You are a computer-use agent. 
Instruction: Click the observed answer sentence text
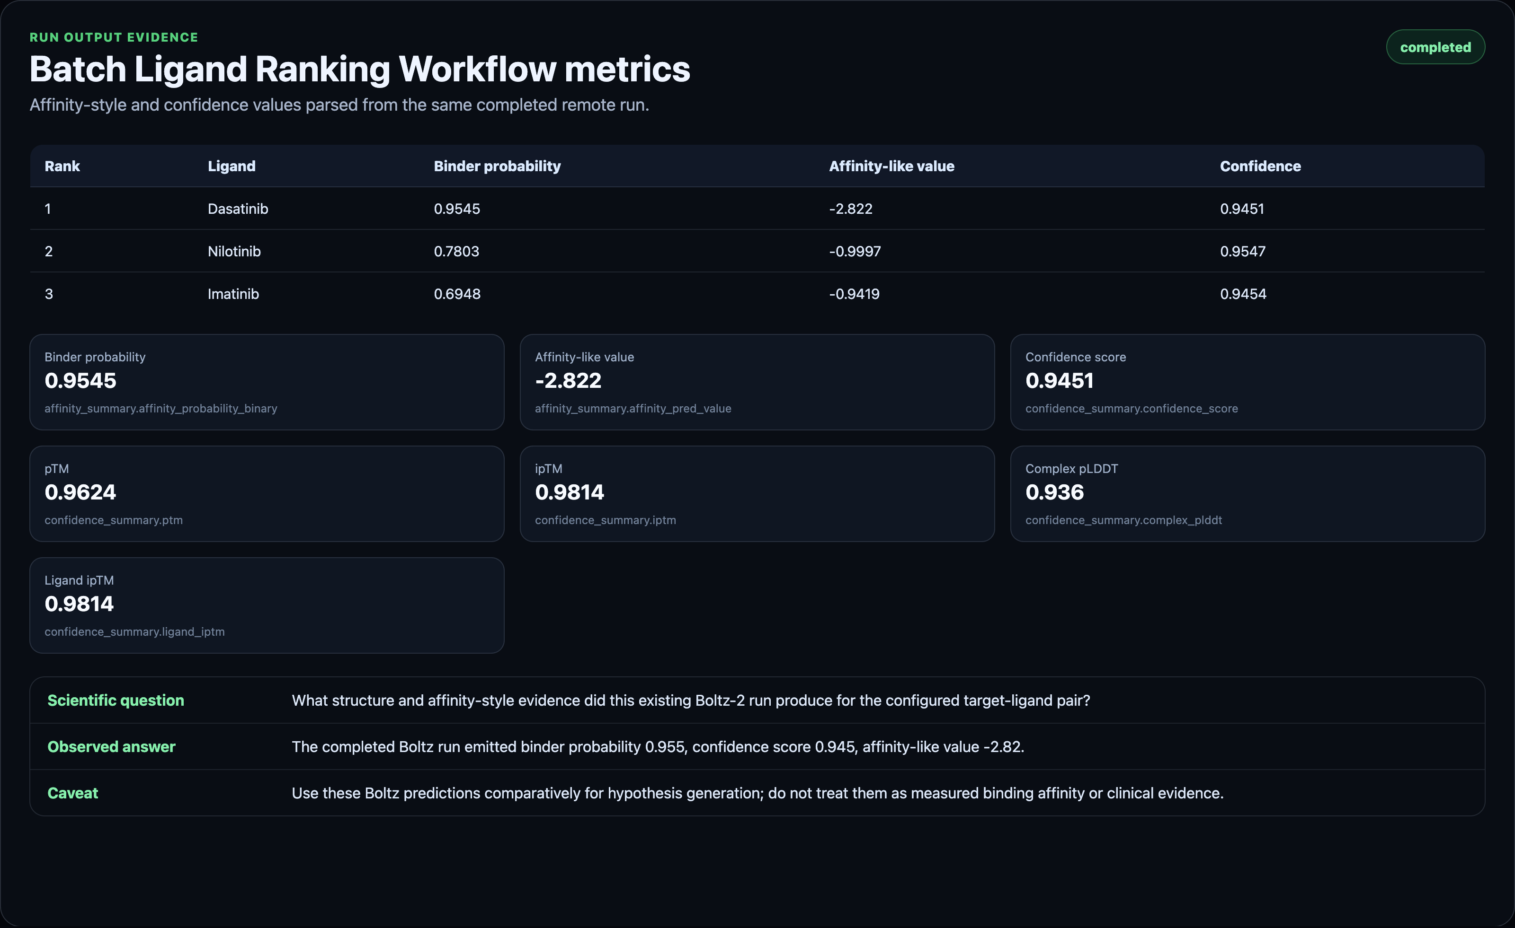(657, 747)
